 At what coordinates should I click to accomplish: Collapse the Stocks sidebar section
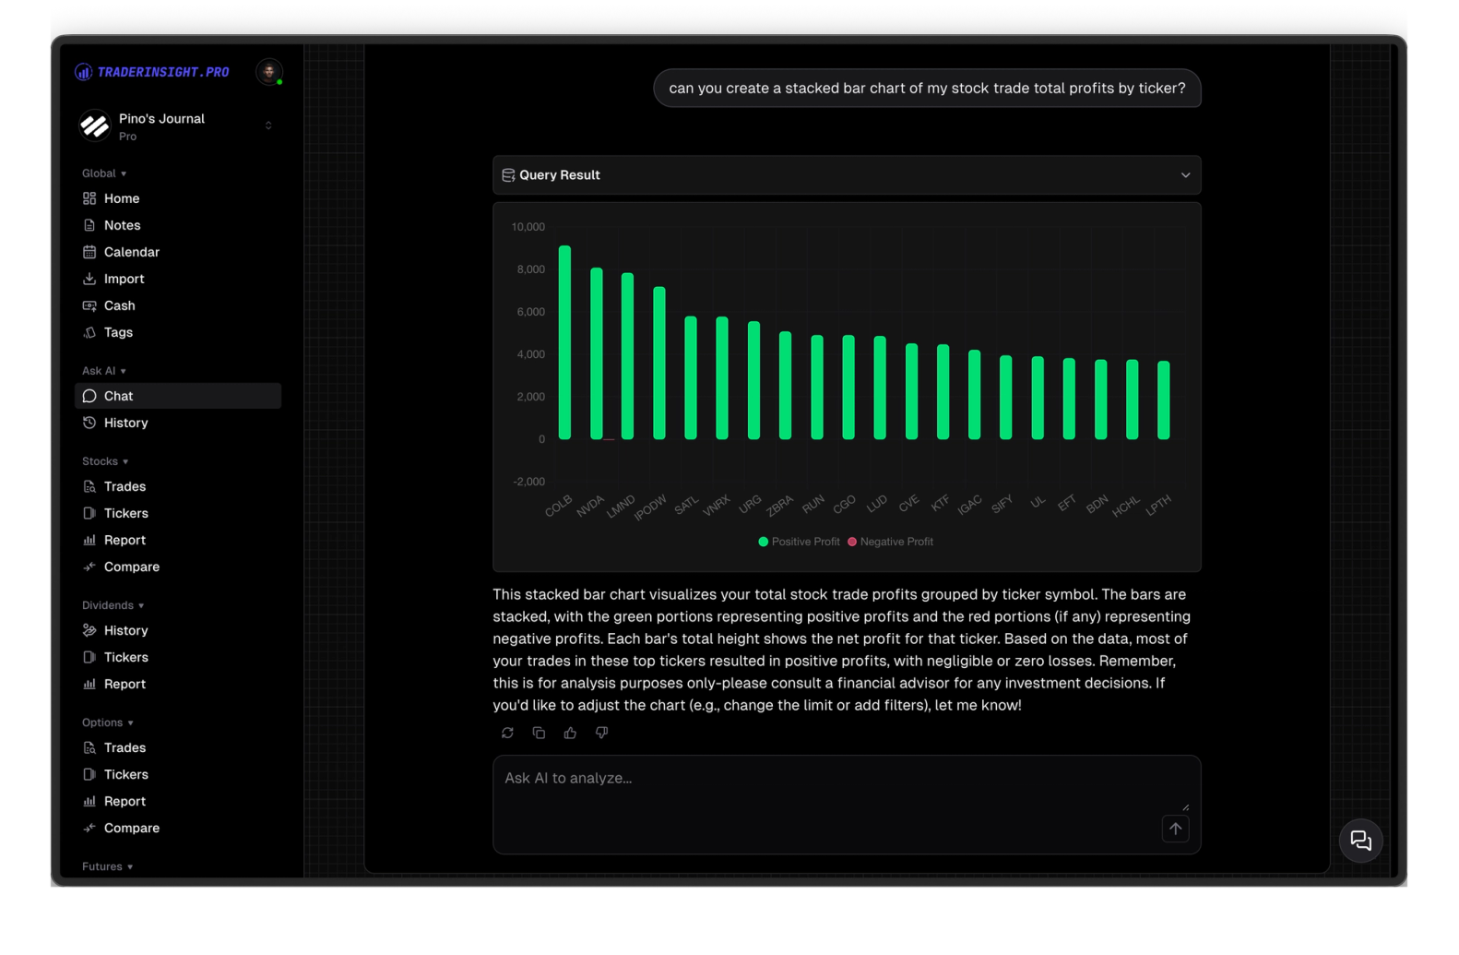tap(105, 461)
